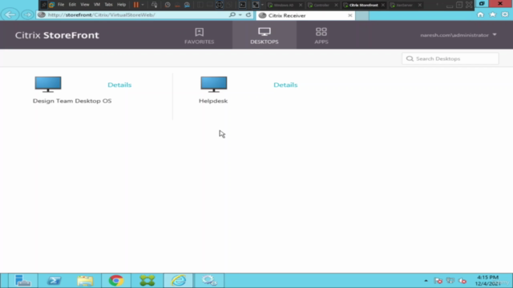Go back in the browser
513x288 pixels.
(10, 14)
